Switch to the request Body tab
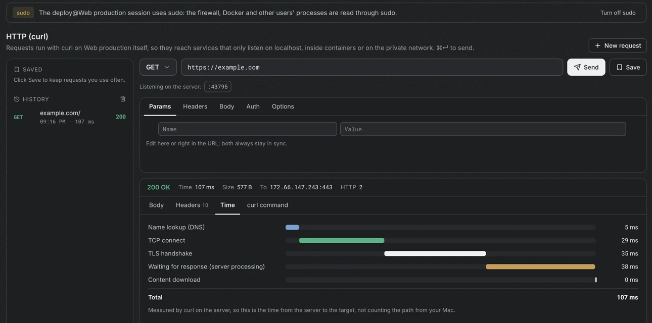 [x=226, y=106]
